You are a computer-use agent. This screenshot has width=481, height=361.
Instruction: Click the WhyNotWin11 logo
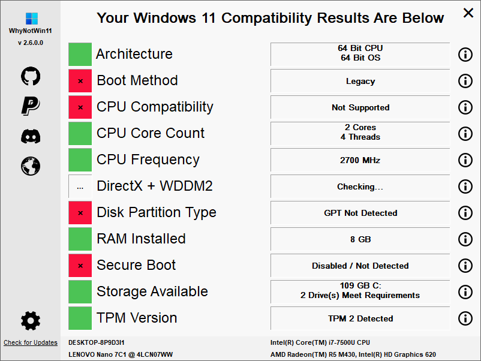coord(31,19)
